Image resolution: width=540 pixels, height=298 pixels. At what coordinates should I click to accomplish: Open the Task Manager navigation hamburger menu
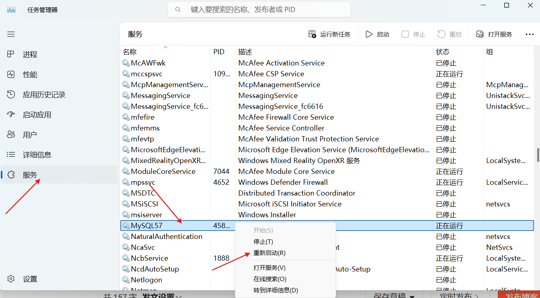(11, 34)
